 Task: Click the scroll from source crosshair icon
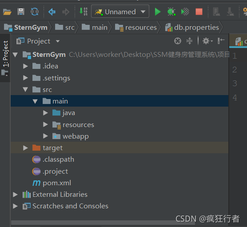[178, 41]
